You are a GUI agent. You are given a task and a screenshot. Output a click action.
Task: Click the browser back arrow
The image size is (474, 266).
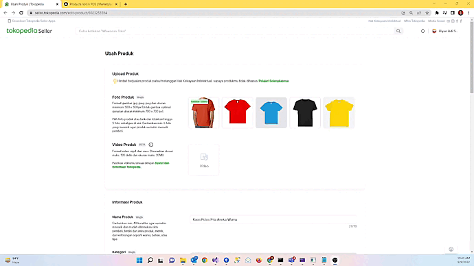click(x=5, y=12)
